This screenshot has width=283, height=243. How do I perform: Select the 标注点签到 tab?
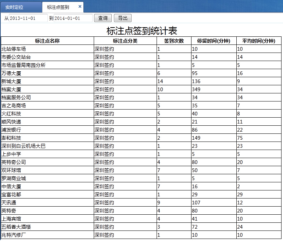(x=58, y=7)
